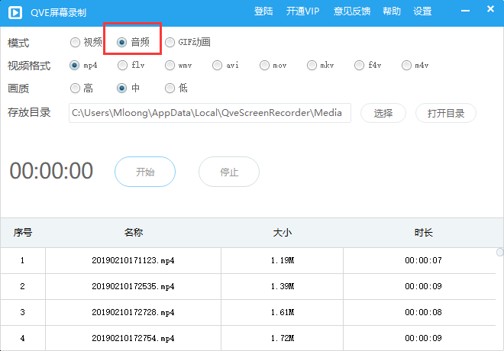
Task: Click the 1.61M size cell
Action: tap(283, 312)
